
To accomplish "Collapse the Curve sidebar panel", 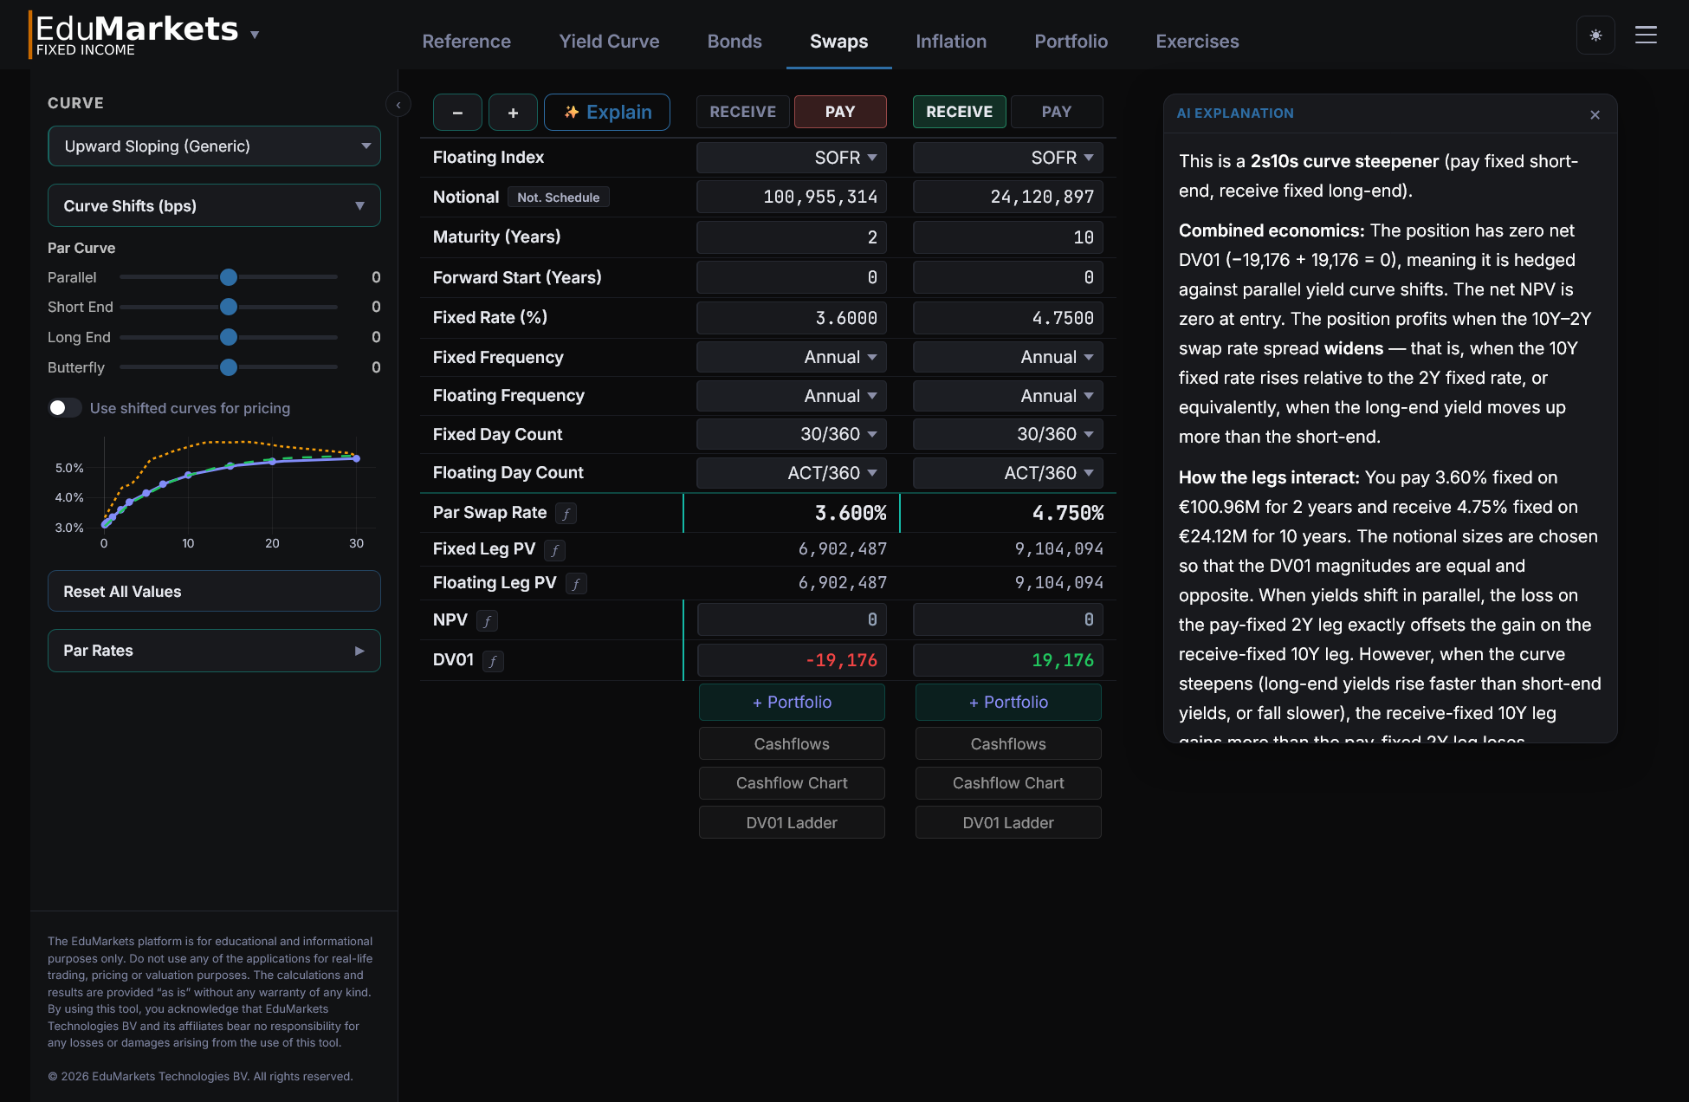I will pyautogui.click(x=398, y=104).
